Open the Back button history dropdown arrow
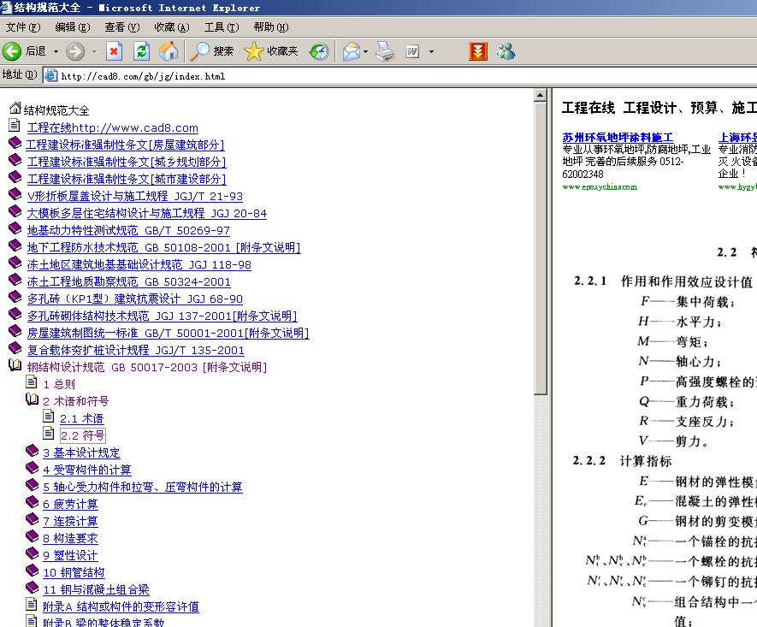This screenshot has width=757, height=627. (x=56, y=51)
